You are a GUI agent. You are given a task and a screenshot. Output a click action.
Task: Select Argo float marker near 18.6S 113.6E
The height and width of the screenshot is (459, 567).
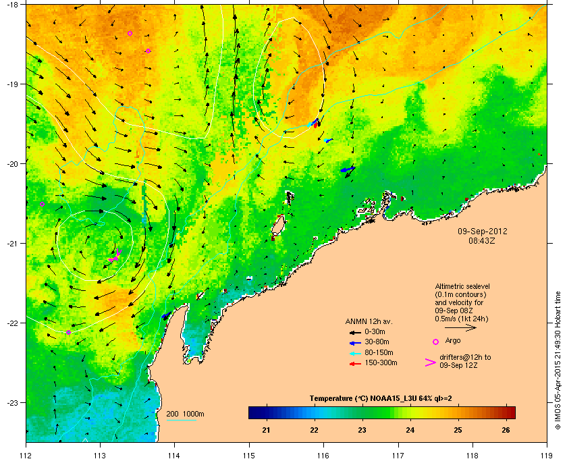148,51
